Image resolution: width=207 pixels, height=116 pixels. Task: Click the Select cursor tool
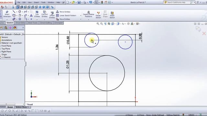(96, 2)
